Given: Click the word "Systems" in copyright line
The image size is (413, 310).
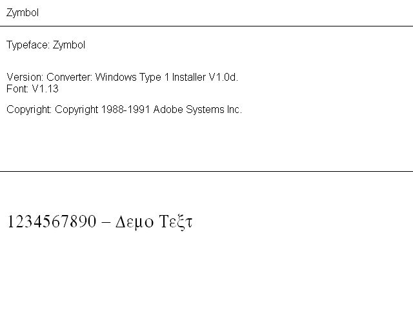Looking at the screenshot, I should [x=204, y=110].
